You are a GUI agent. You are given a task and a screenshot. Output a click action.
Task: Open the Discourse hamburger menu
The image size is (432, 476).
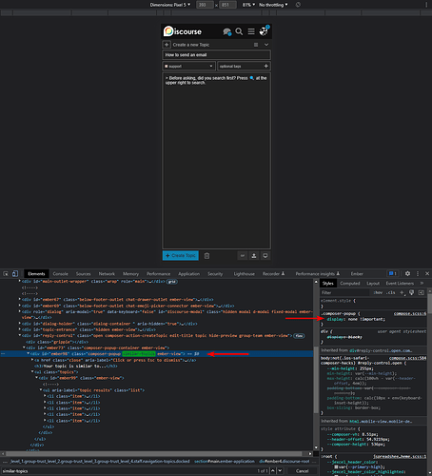(x=251, y=31)
